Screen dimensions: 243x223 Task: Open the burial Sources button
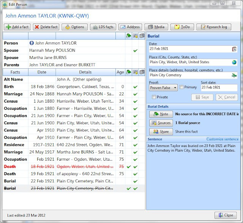tap(161, 123)
